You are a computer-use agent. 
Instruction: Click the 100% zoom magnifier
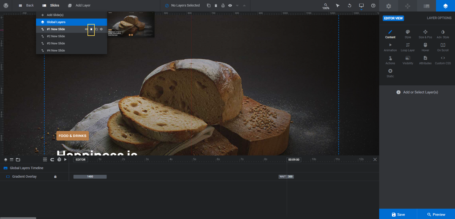click(x=326, y=6)
